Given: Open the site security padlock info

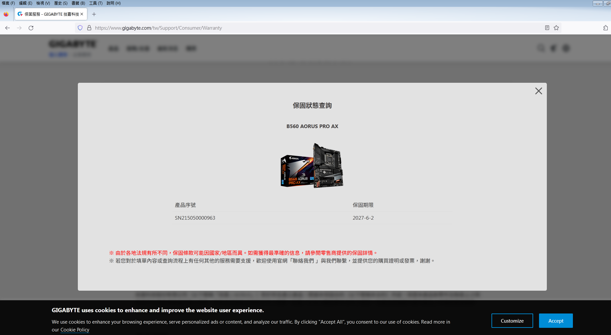Looking at the screenshot, I should click(x=89, y=28).
